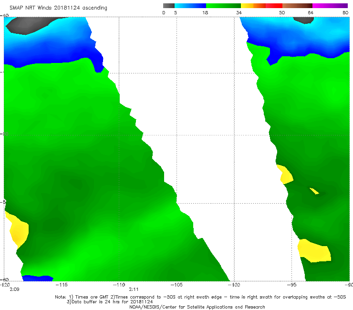Image resolution: width=353 pixels, height=310 pixels.
Task: Click the '50' color bar scale label
Action: coord(282,12)
